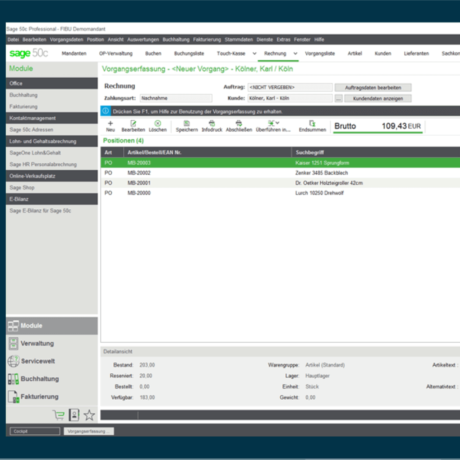Click the sage 50c logo
Image resolution: width=460 pixels, height=460 pixels.
pyautogui.click(x=29, y=53)
